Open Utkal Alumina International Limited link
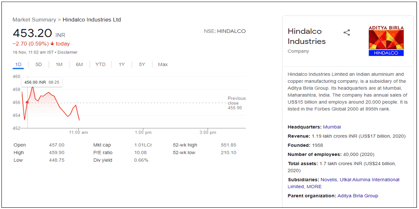 (x=344, y=183)
